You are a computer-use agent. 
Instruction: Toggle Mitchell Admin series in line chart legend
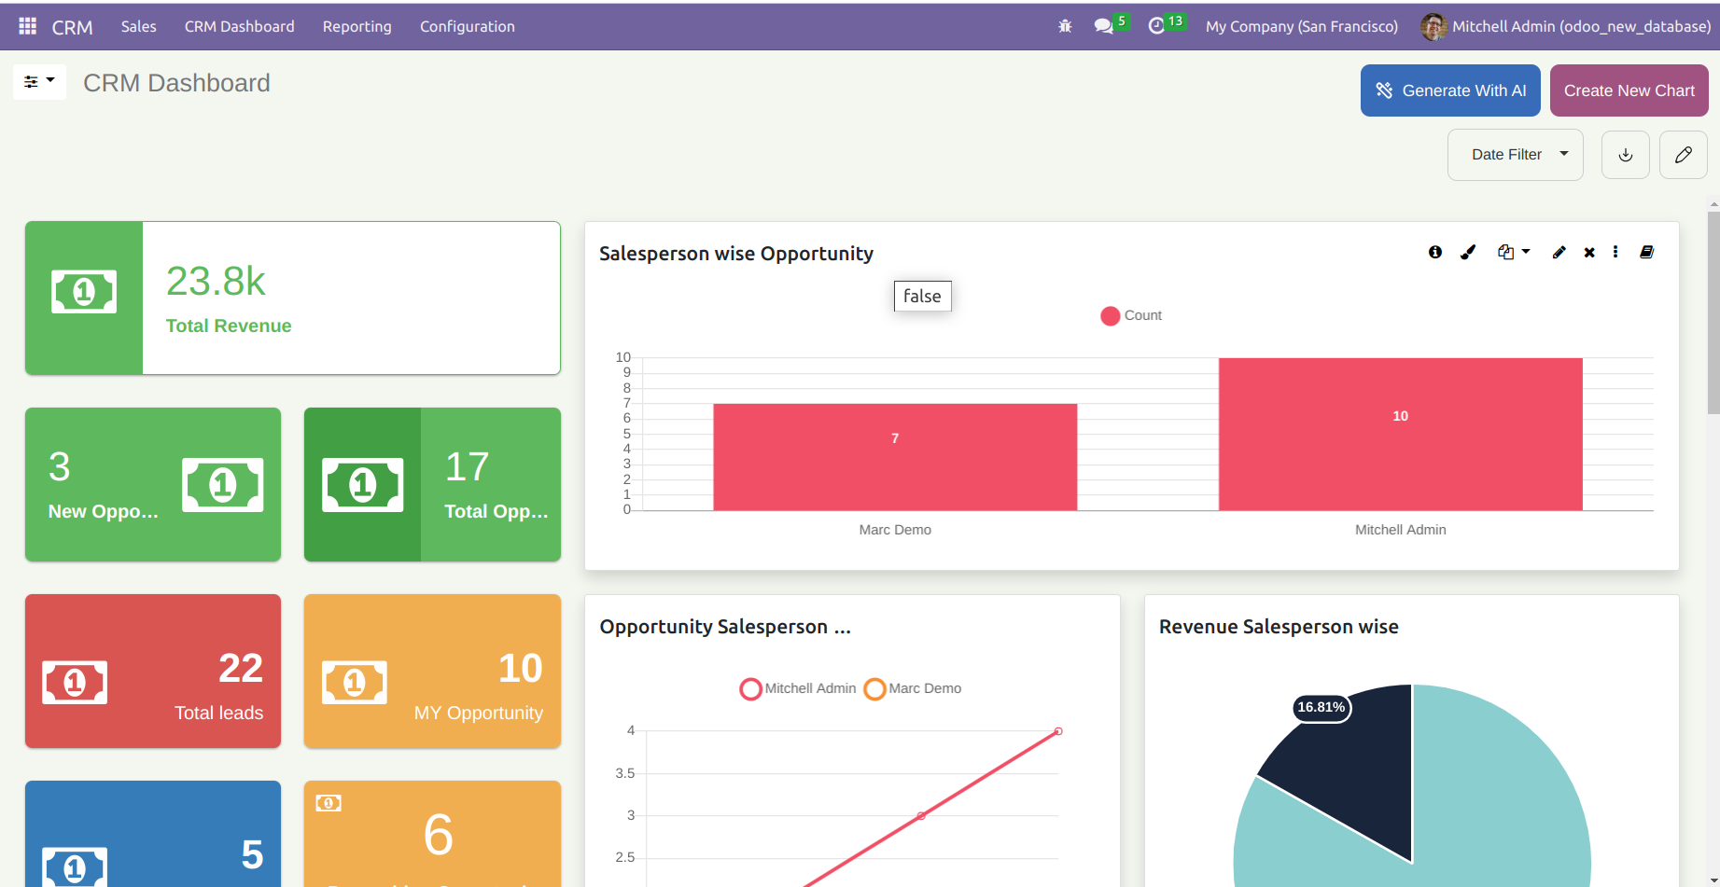point(798,689)
